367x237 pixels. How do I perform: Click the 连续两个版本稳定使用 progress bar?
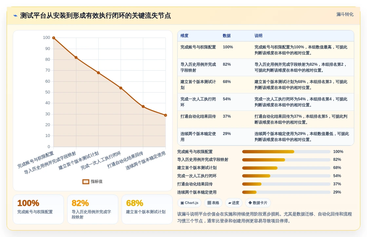(x=286, y=193)
